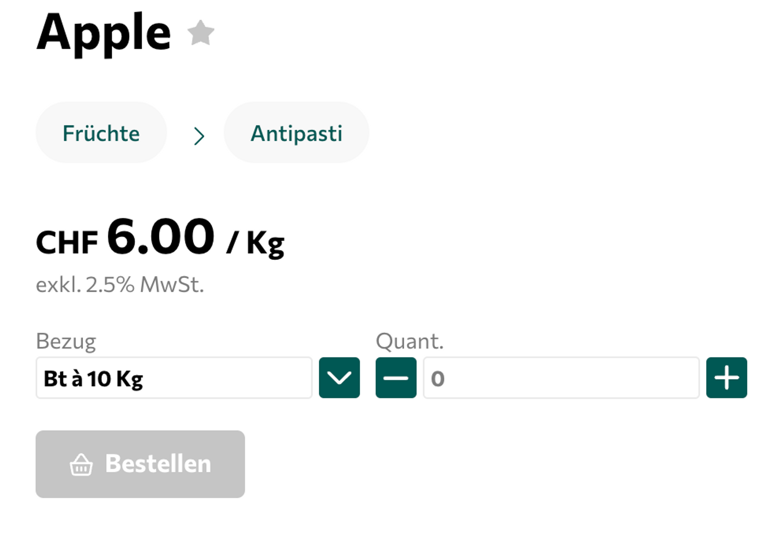This screenshot has height=541, width=773.
Task: Open the Bezug dropdown arrow
Action: pyautogui.click(x=339, y=378)
